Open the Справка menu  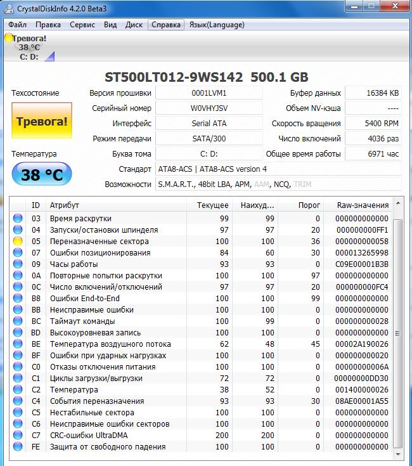click(166, 25)
